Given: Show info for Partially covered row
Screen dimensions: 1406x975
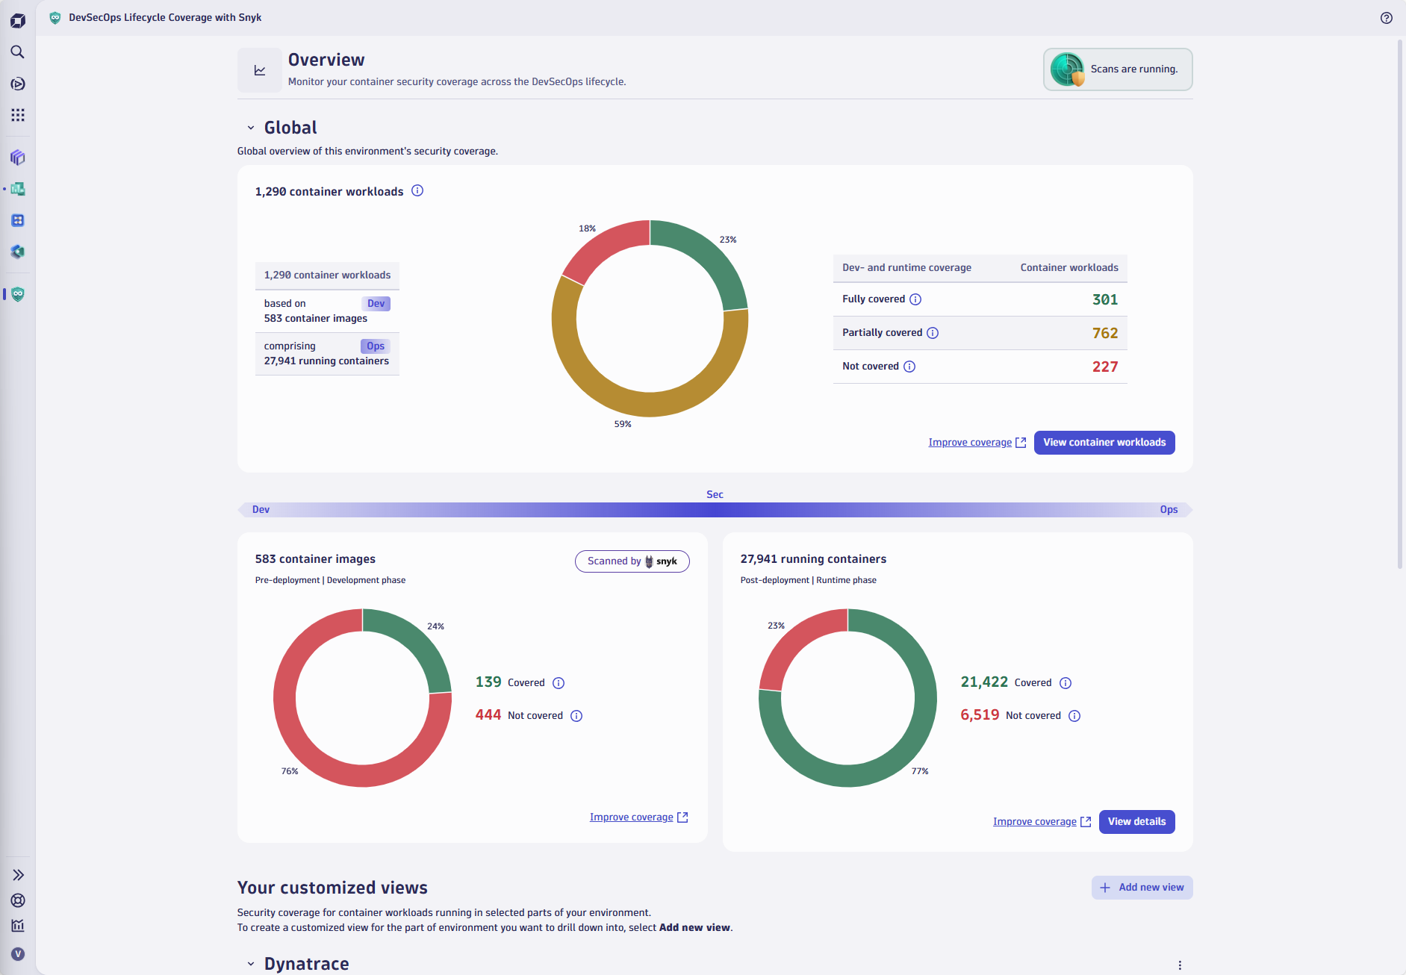Looking at the screenshot, I should 933,333.
